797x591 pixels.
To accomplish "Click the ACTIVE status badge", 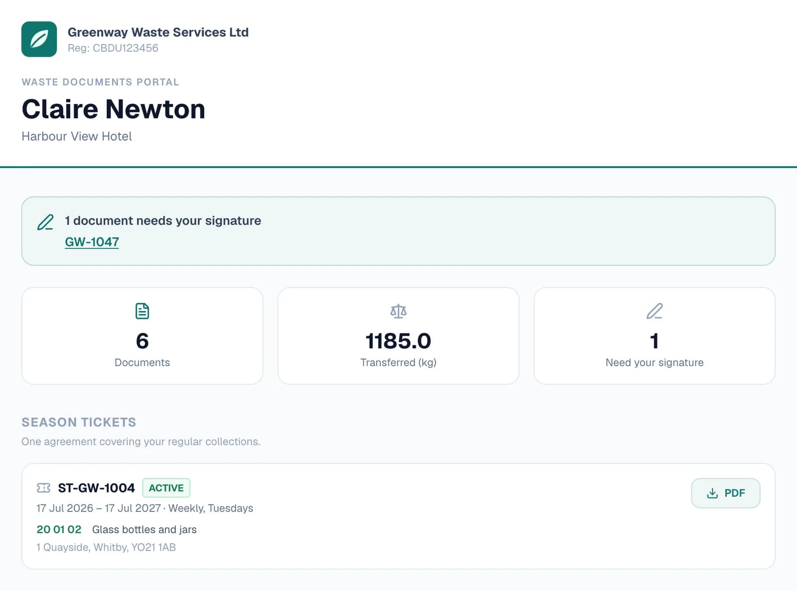I will pyautogui.click(x=166, y=488).
